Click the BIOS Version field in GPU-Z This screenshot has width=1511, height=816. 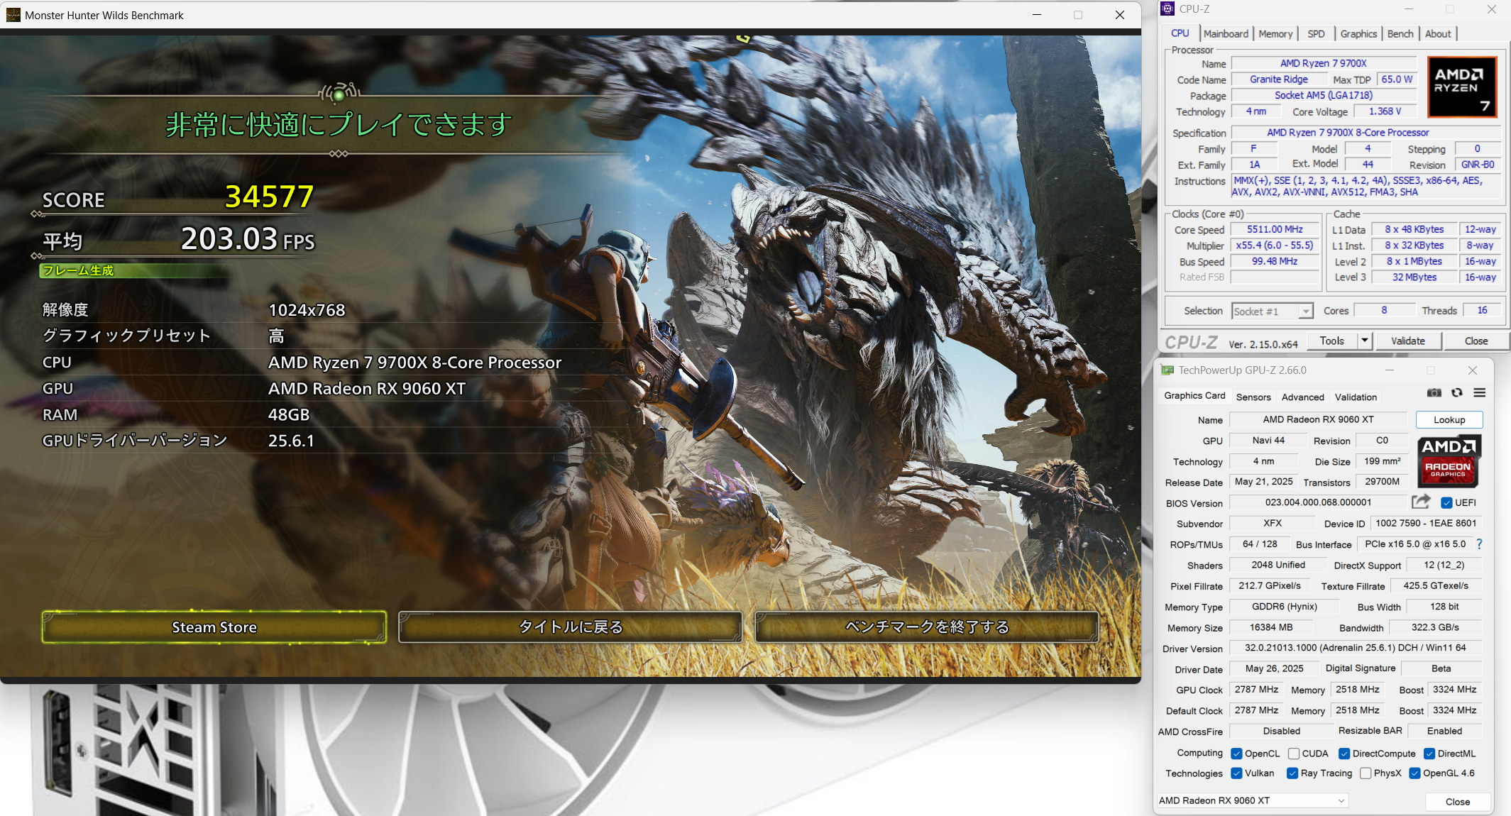1318,502
